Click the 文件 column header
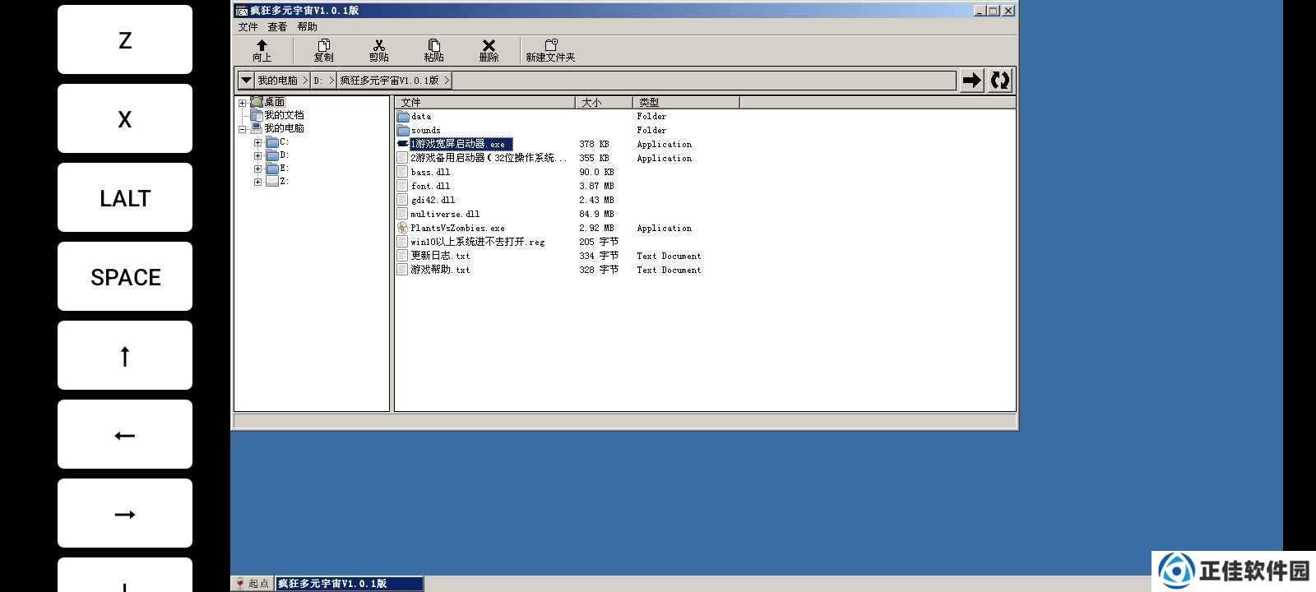 coord(485,103)
